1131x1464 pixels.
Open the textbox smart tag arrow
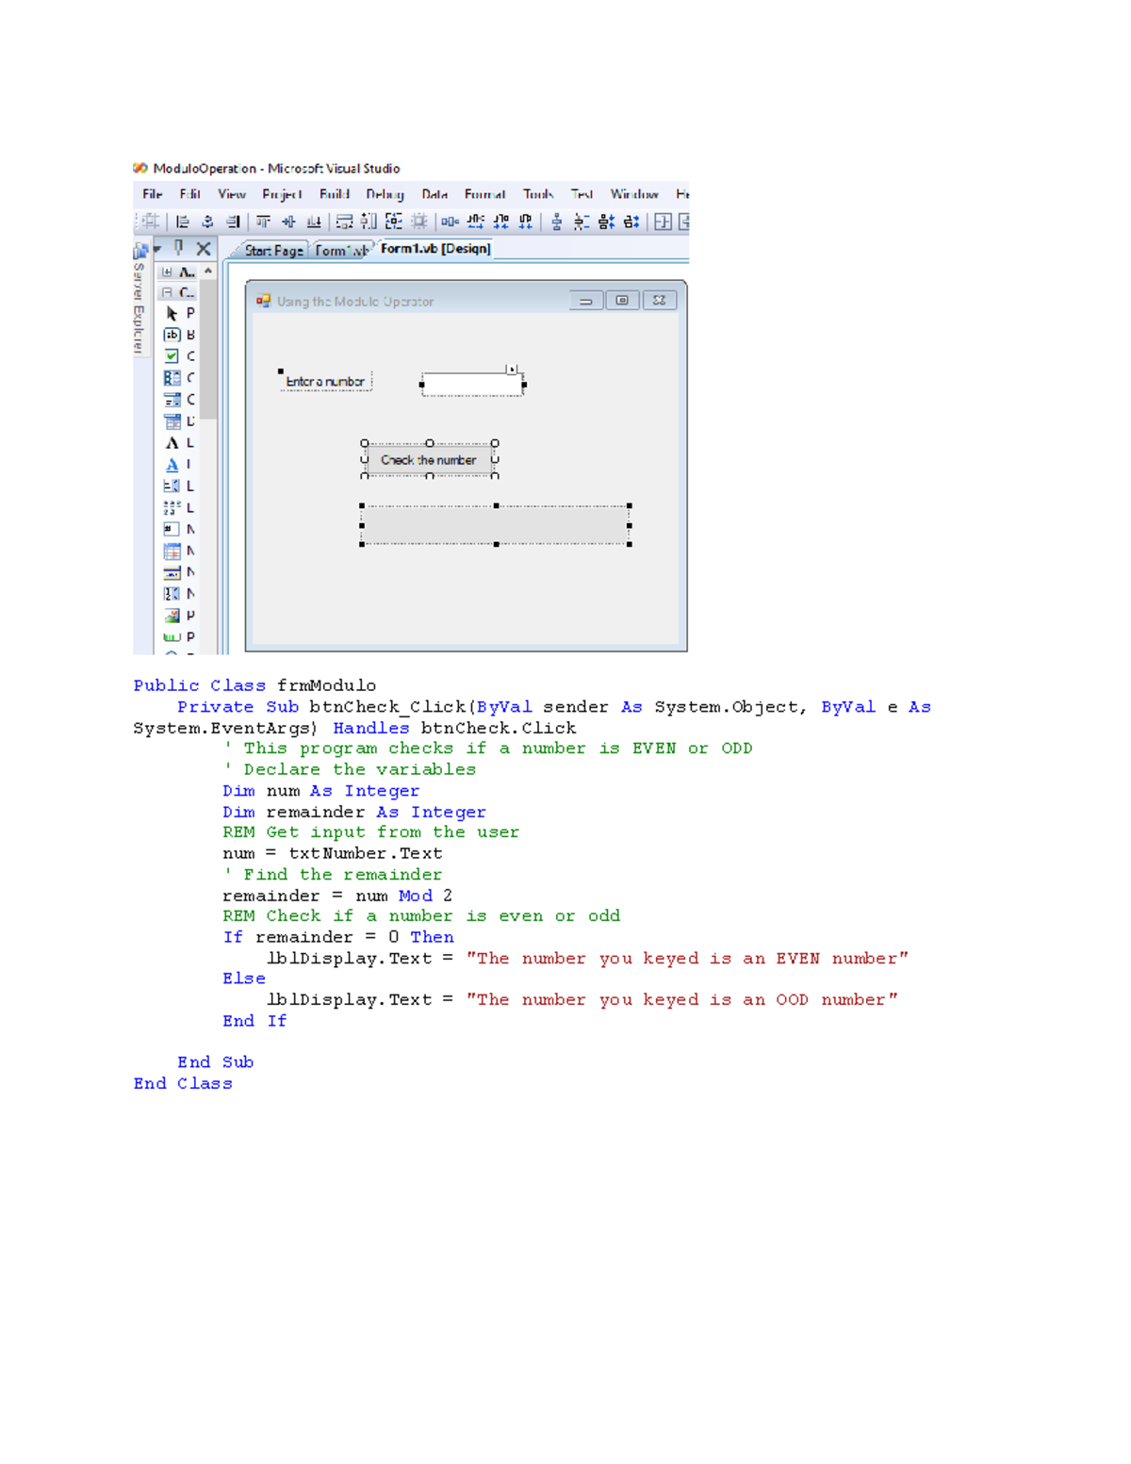(x=514, y=370)
